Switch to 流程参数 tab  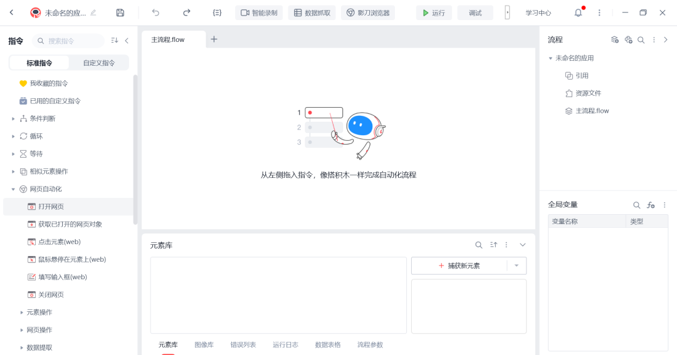point(370,344)
